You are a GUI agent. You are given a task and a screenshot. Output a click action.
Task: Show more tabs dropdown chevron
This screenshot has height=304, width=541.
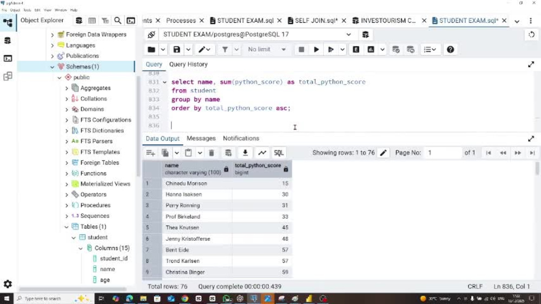pos(517,21)
